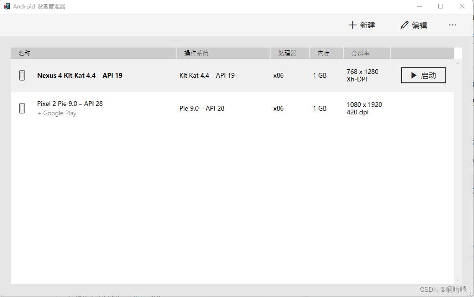Click the 编辑 (Edit) button

(413, 25)
